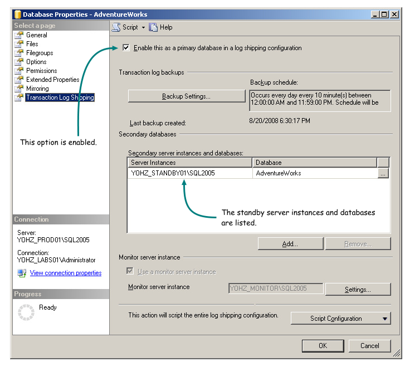Click the Add secondary database button
The width and height of the screenshot is (405, 372).
290,244
